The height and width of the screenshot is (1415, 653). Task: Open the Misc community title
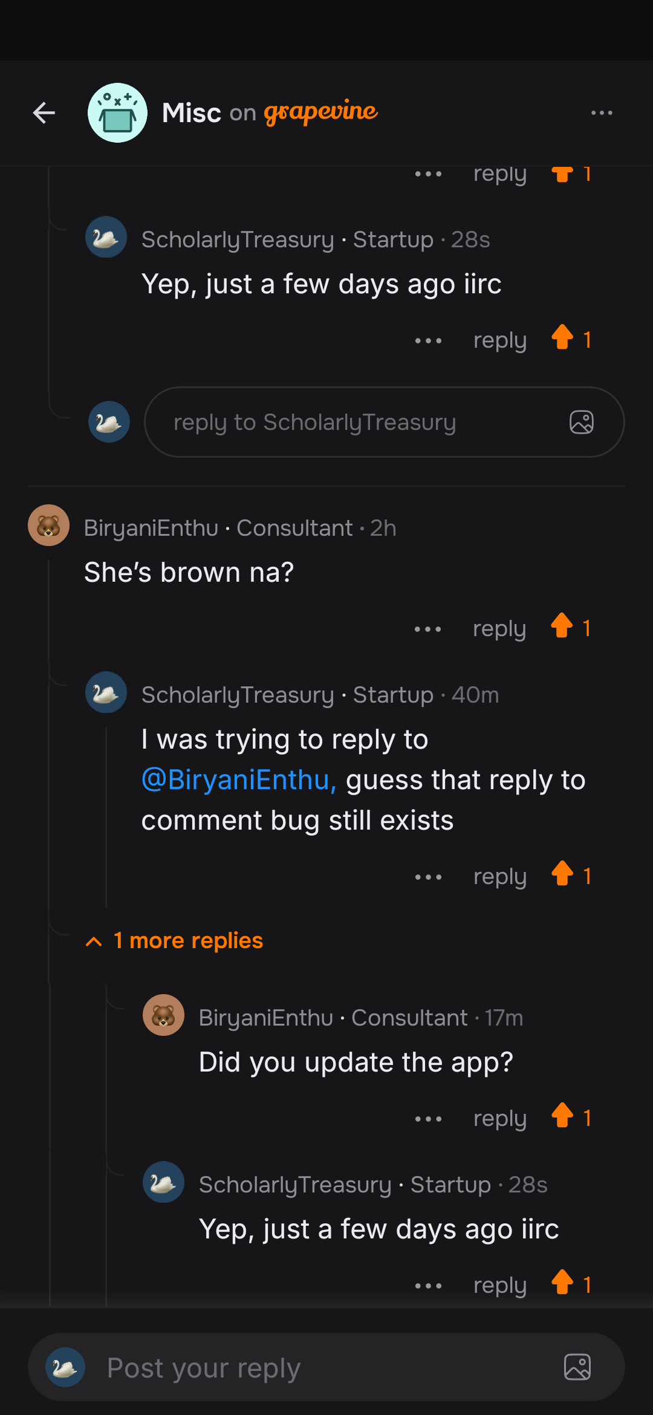pos(192,113)
